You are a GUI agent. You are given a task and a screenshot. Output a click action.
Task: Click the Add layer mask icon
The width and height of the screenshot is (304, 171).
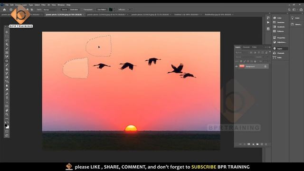pyautogui.click(x=249, y=144)
